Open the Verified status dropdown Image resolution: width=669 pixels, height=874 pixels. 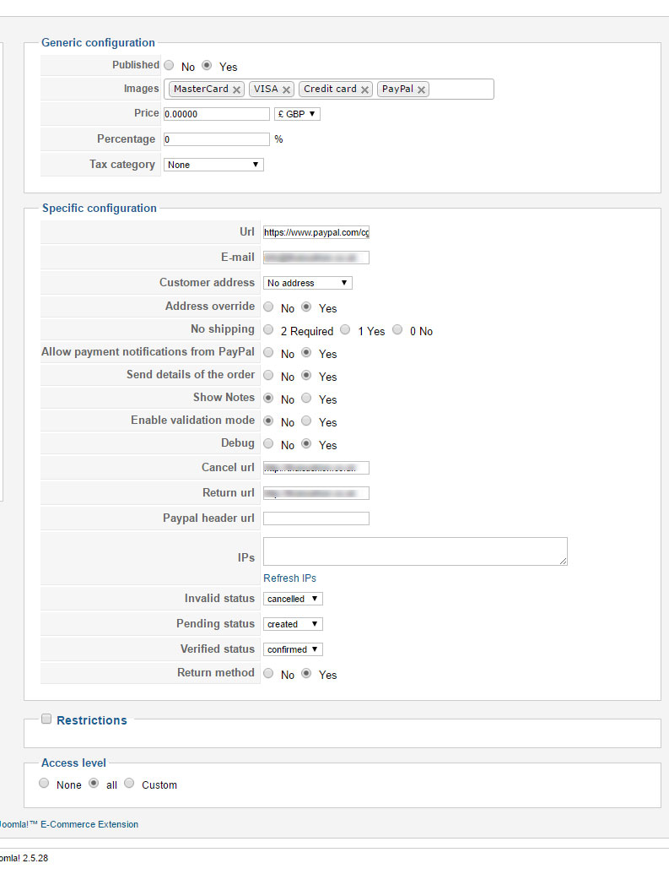pyautogui.click(x=293, y=649)
